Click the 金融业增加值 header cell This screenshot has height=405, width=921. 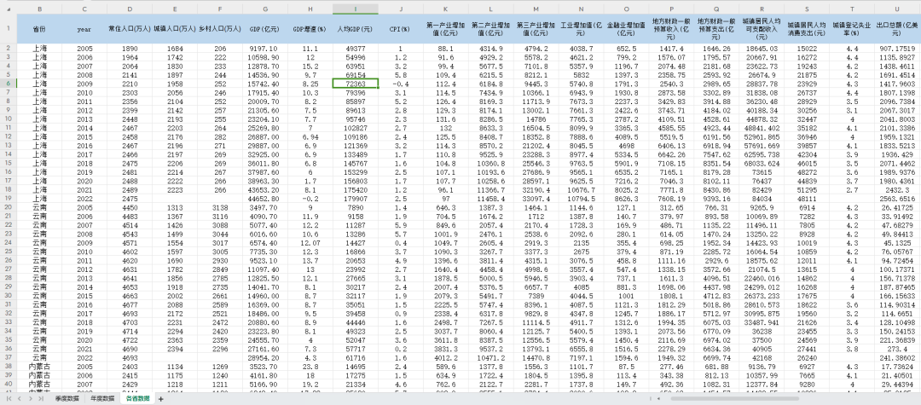point(626,29)
